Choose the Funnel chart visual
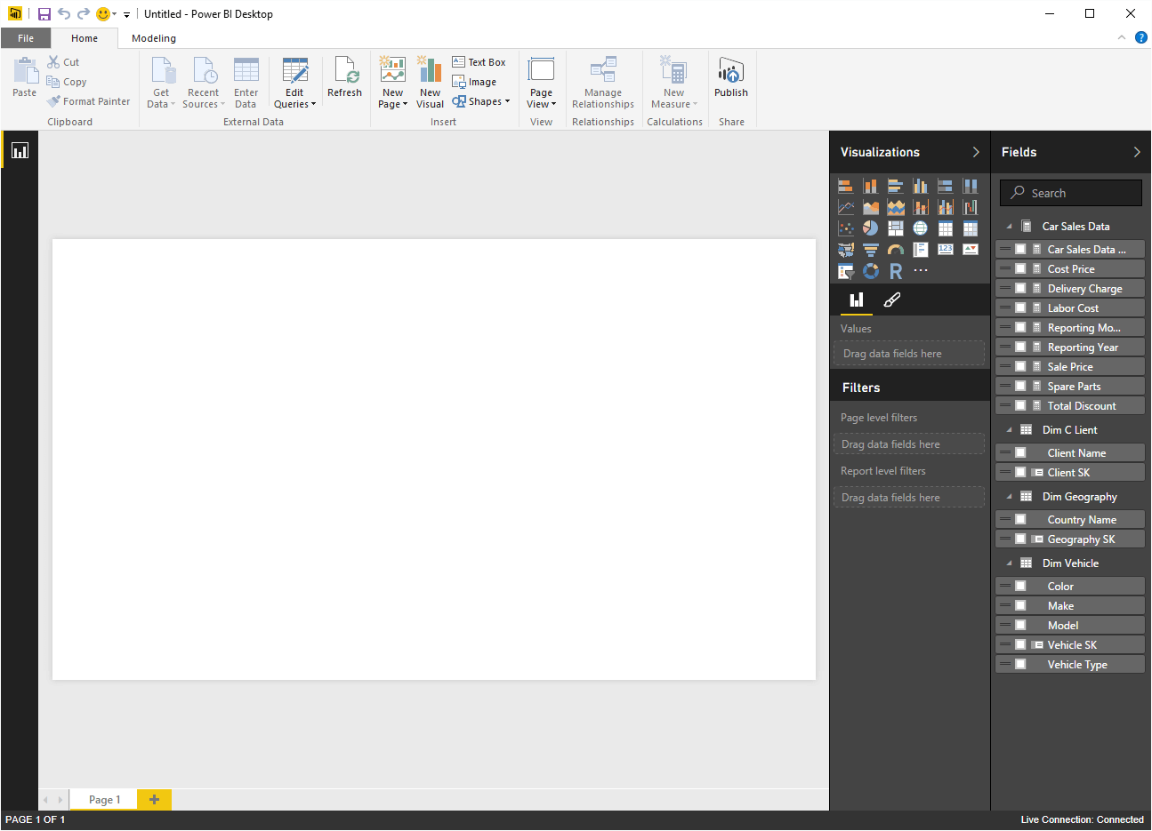 coord(871,250)
